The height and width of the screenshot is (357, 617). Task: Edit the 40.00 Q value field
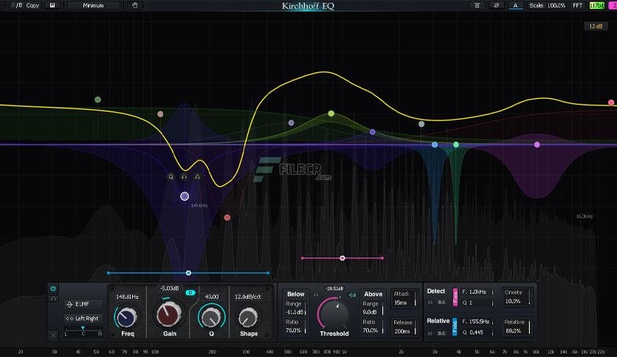tap(212, 297)
